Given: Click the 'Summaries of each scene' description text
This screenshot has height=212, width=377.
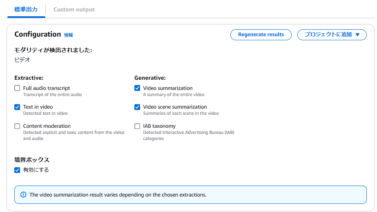Looking at the screenshot, I should [181, 113].
